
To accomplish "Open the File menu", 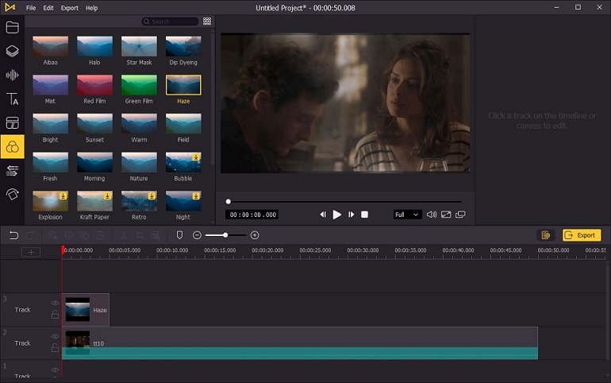I will point(31,8).
